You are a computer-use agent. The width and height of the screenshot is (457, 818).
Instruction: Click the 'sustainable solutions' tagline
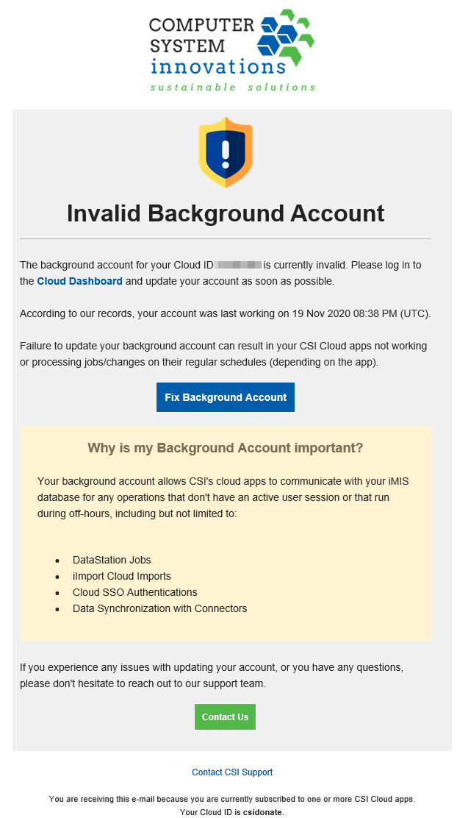click(x=232, y=87)
